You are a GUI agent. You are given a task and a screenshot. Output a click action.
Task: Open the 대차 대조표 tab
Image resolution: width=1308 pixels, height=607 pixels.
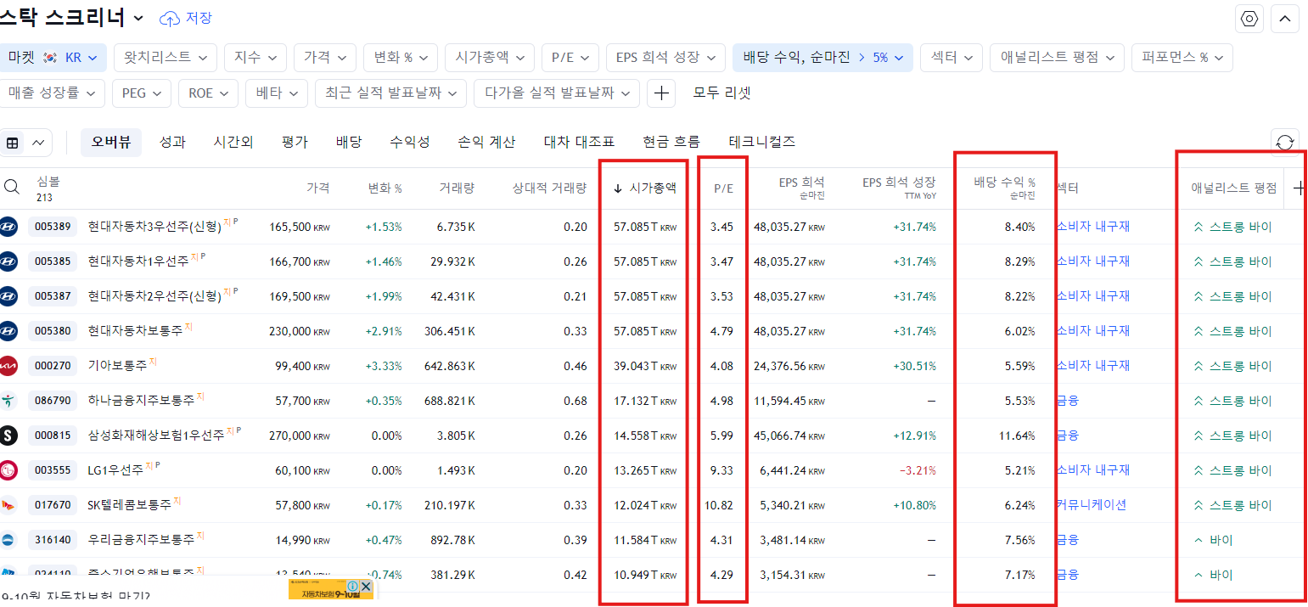tap(579, 143)
